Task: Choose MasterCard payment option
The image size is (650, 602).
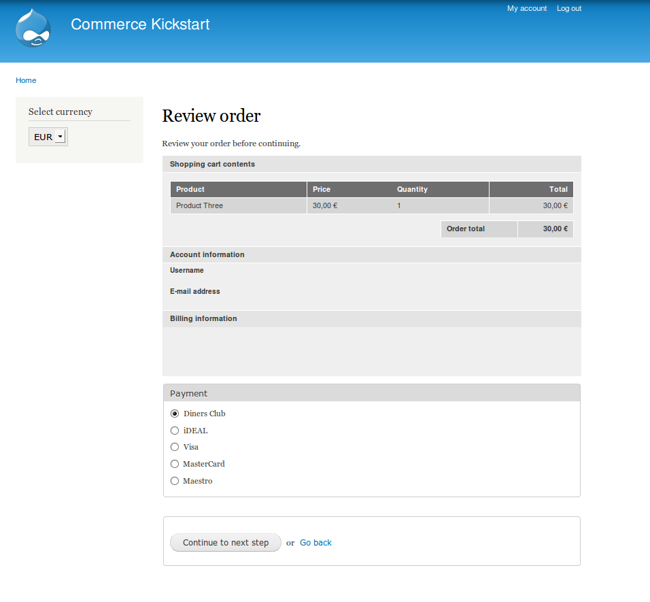Action: (x=175, y=464)
